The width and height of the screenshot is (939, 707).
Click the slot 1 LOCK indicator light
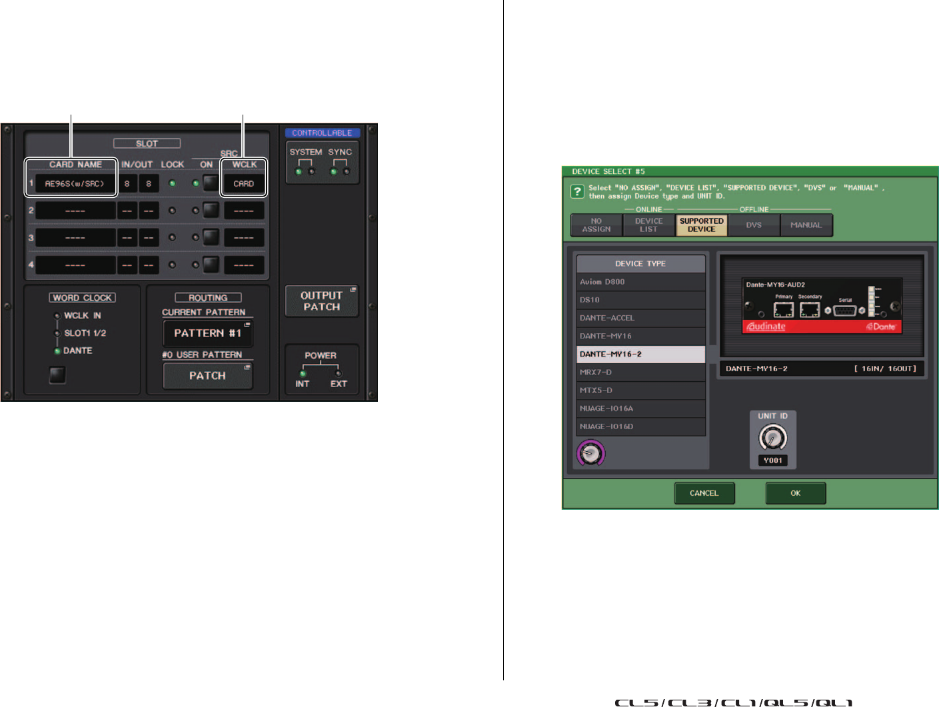click(x=173, y=183)
